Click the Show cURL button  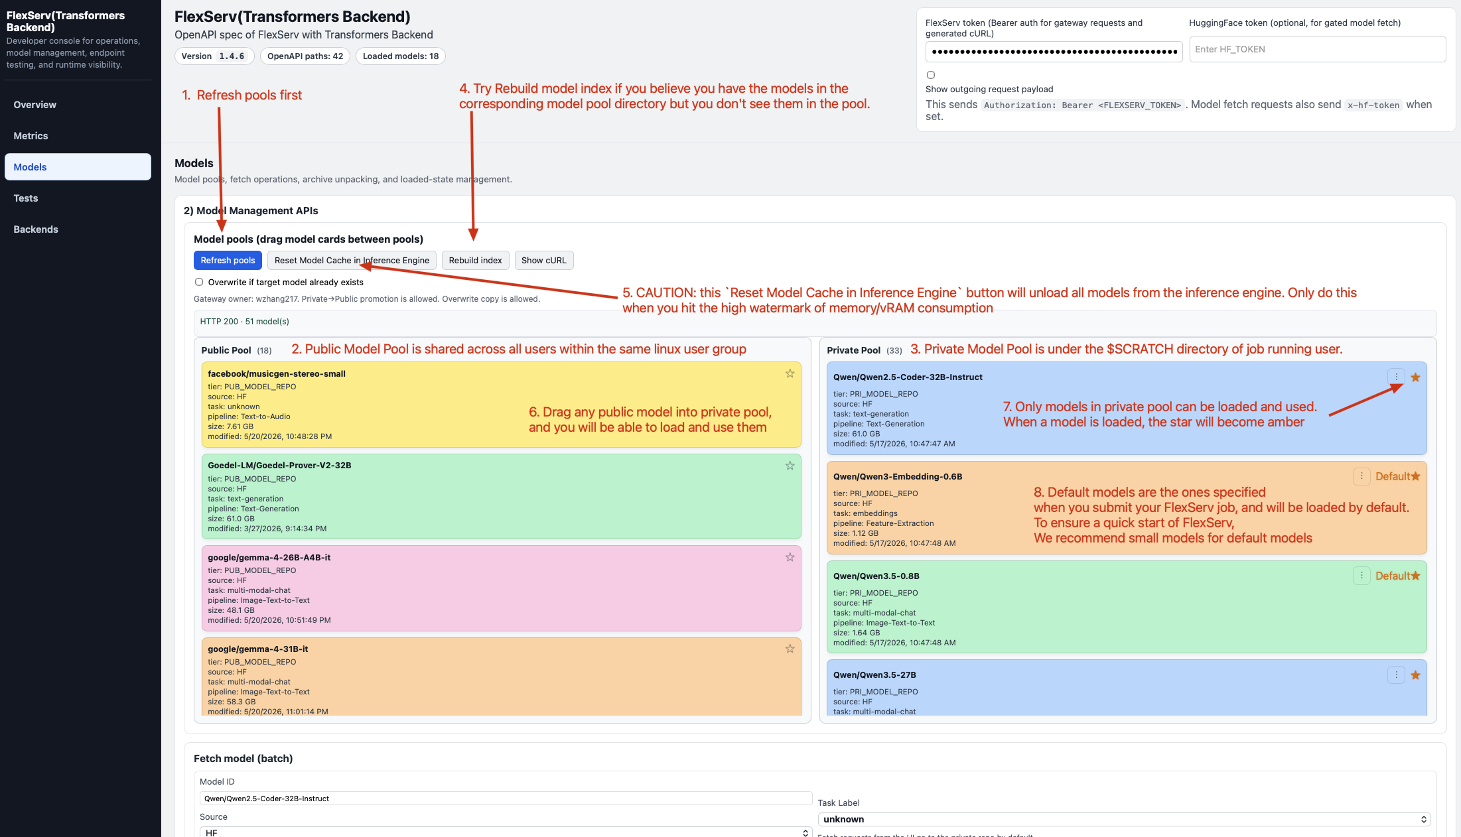543,261
